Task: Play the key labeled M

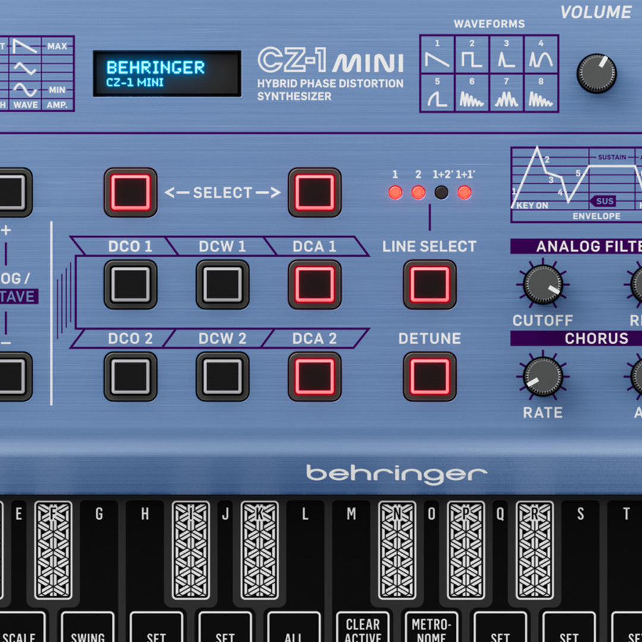Action: tap(351, 553)
